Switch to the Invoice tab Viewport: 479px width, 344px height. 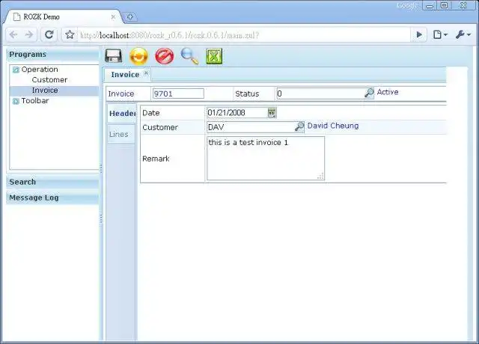pos(125,75)
